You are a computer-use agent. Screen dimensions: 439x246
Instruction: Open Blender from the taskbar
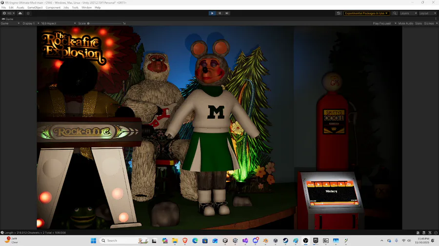265,241
